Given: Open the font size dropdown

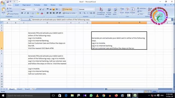Looking at the screenshot, I should tap(38, 9).
